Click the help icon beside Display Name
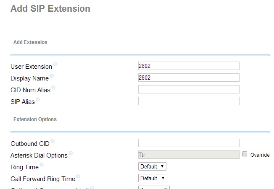 coord(52,76)
